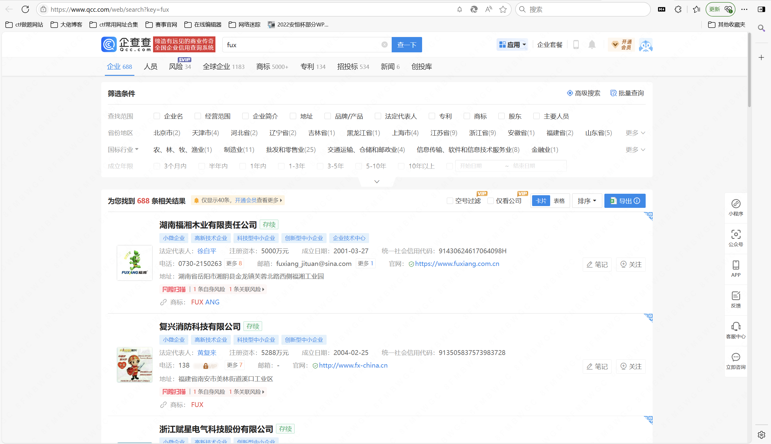
Task: Expand the filter panel chevron
Action: click(377, 182)
